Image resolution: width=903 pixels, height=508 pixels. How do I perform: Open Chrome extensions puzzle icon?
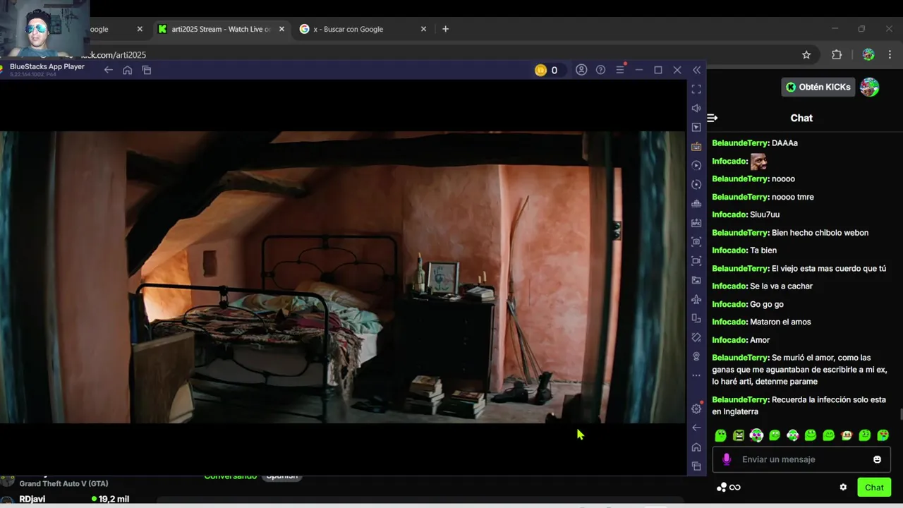pos(837,55)
